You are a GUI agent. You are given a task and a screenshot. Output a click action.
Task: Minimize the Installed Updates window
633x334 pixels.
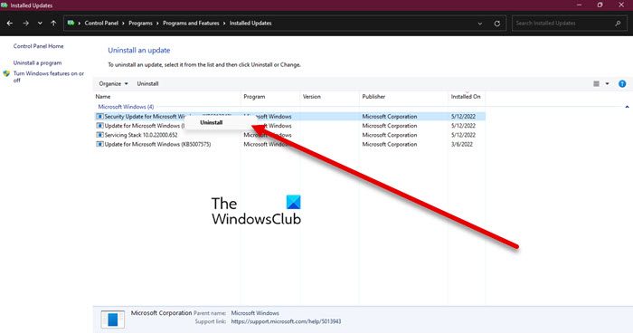580,5
